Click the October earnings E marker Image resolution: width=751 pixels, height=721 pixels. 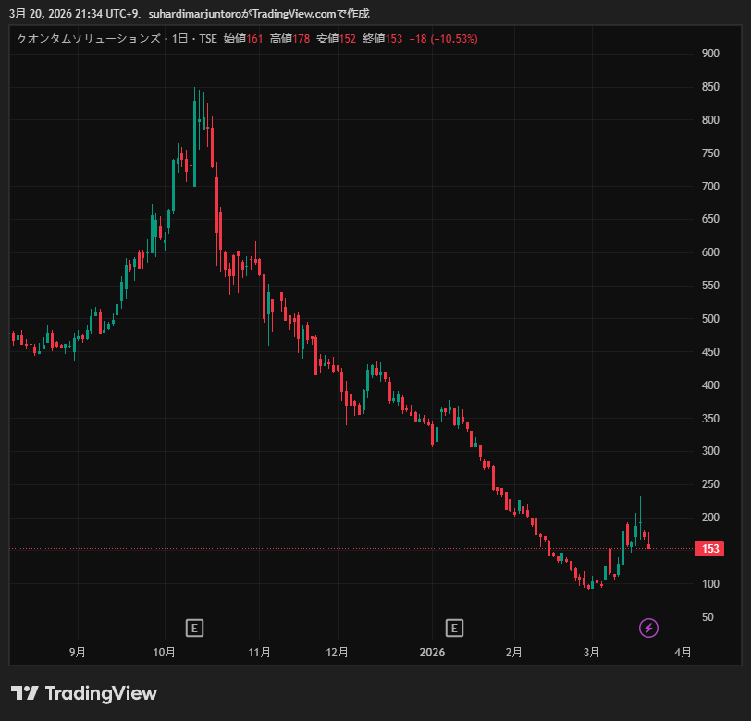[x=194, y=628]
